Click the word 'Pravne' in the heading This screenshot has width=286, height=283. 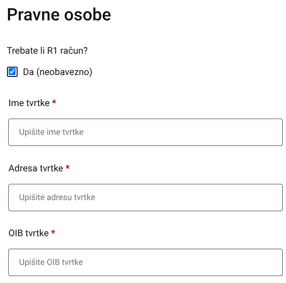(32, 15)
